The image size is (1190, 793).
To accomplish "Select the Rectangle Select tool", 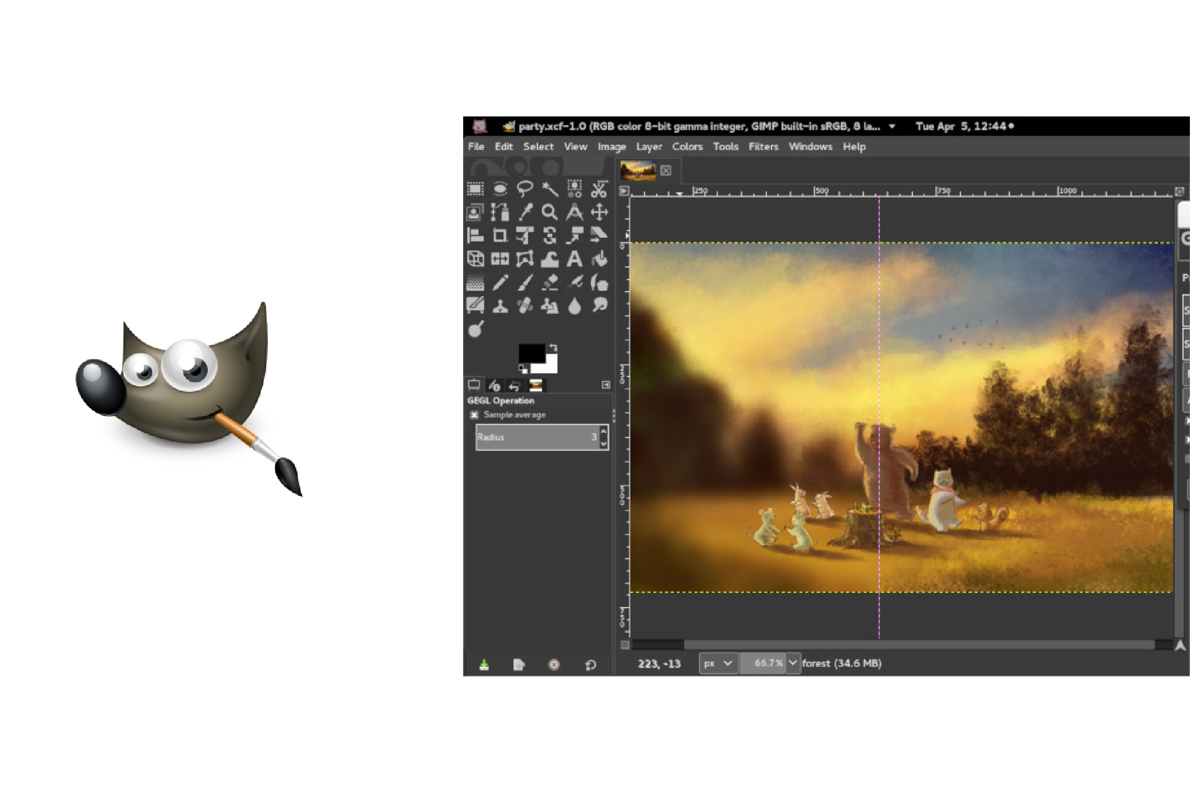I will pyautogui.click(x=475, y=189).
